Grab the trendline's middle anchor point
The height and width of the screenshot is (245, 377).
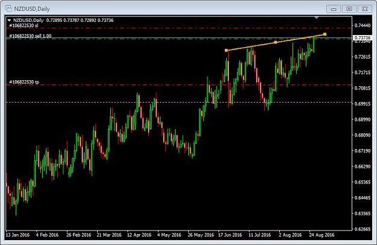point(276,43)
